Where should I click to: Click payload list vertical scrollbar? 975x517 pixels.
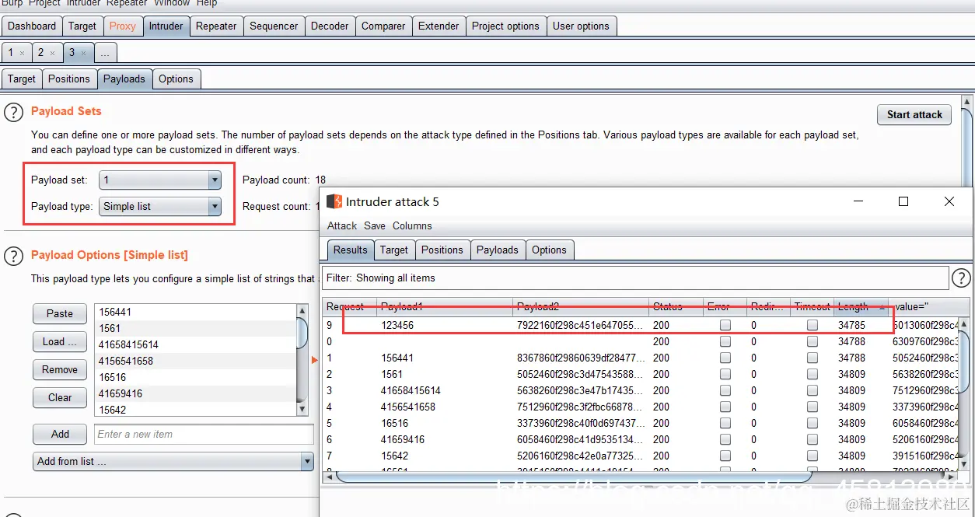click(x=303, y=360)
